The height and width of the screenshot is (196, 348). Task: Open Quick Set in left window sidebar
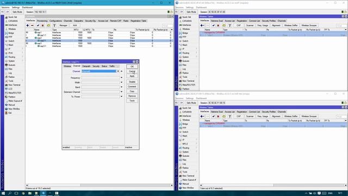13,17
